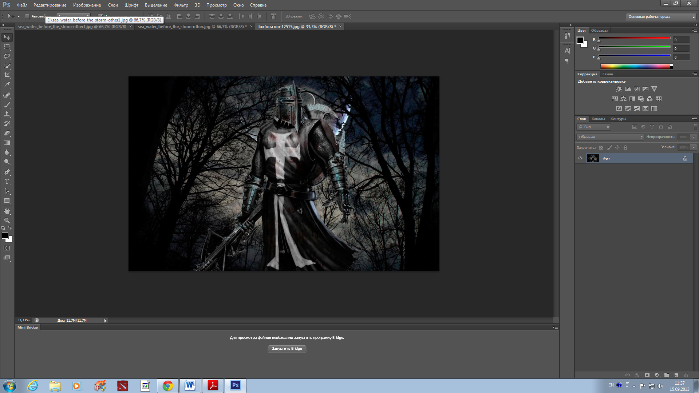The height and width of the screenshot is (393, 699).
Task: Add a Photo Filter adjustment
Action: pos(641,99)
